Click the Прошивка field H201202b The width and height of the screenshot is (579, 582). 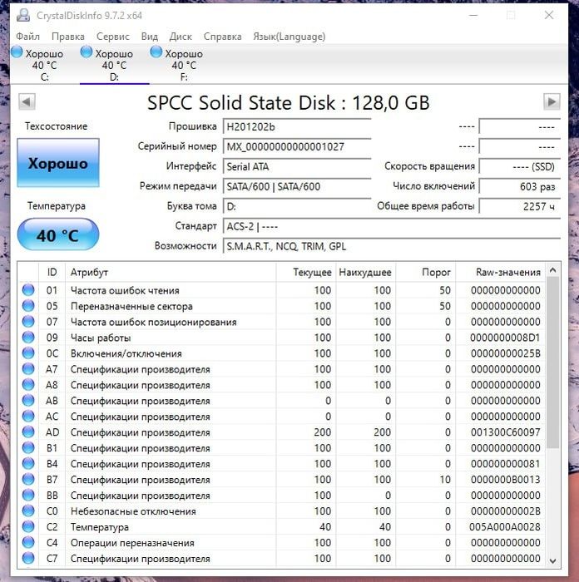(x=297, y=127)
